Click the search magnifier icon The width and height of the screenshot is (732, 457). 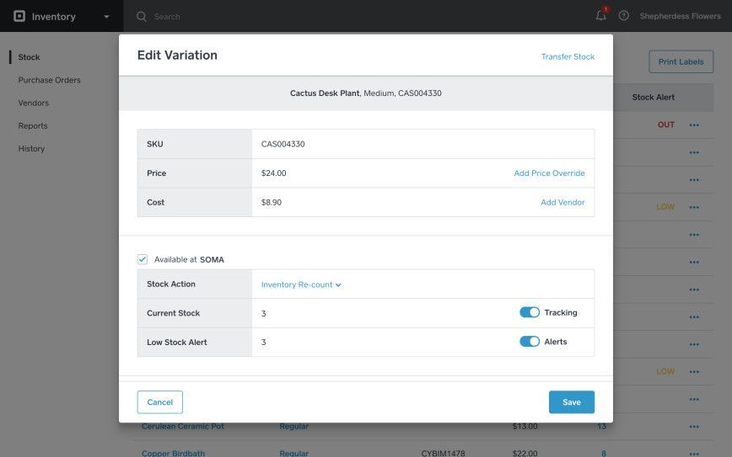pos(142,16)
